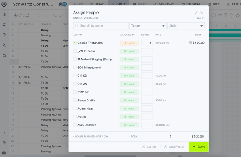The height and width of the screenshot is (157, 241).
Task: Click the Done button
Action: [199, 146]
